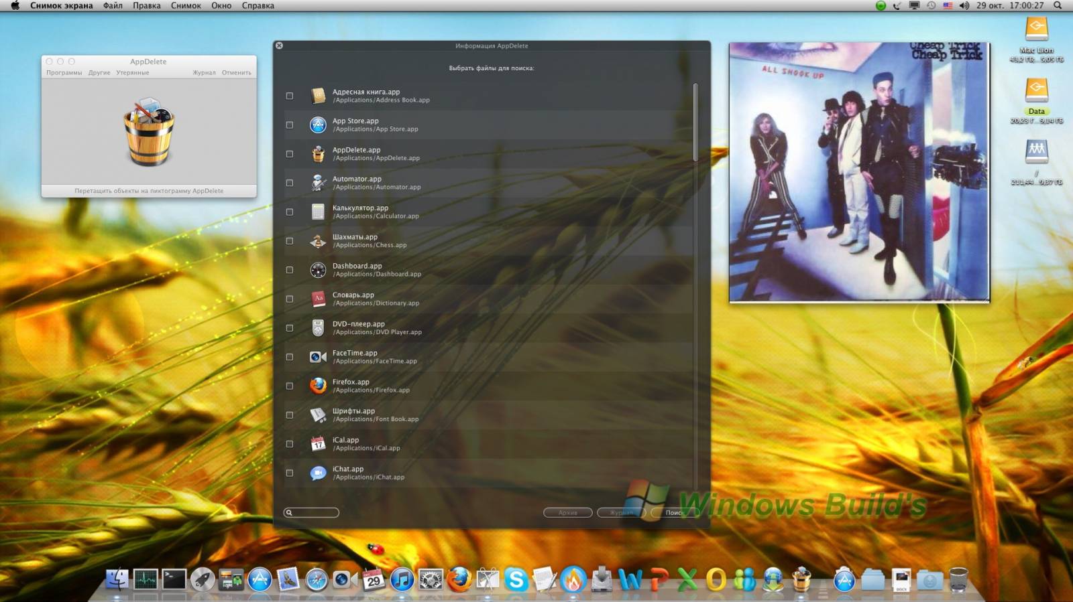
Task: Click the app list vertical scrollbar
Action: [x=695, y=122]
